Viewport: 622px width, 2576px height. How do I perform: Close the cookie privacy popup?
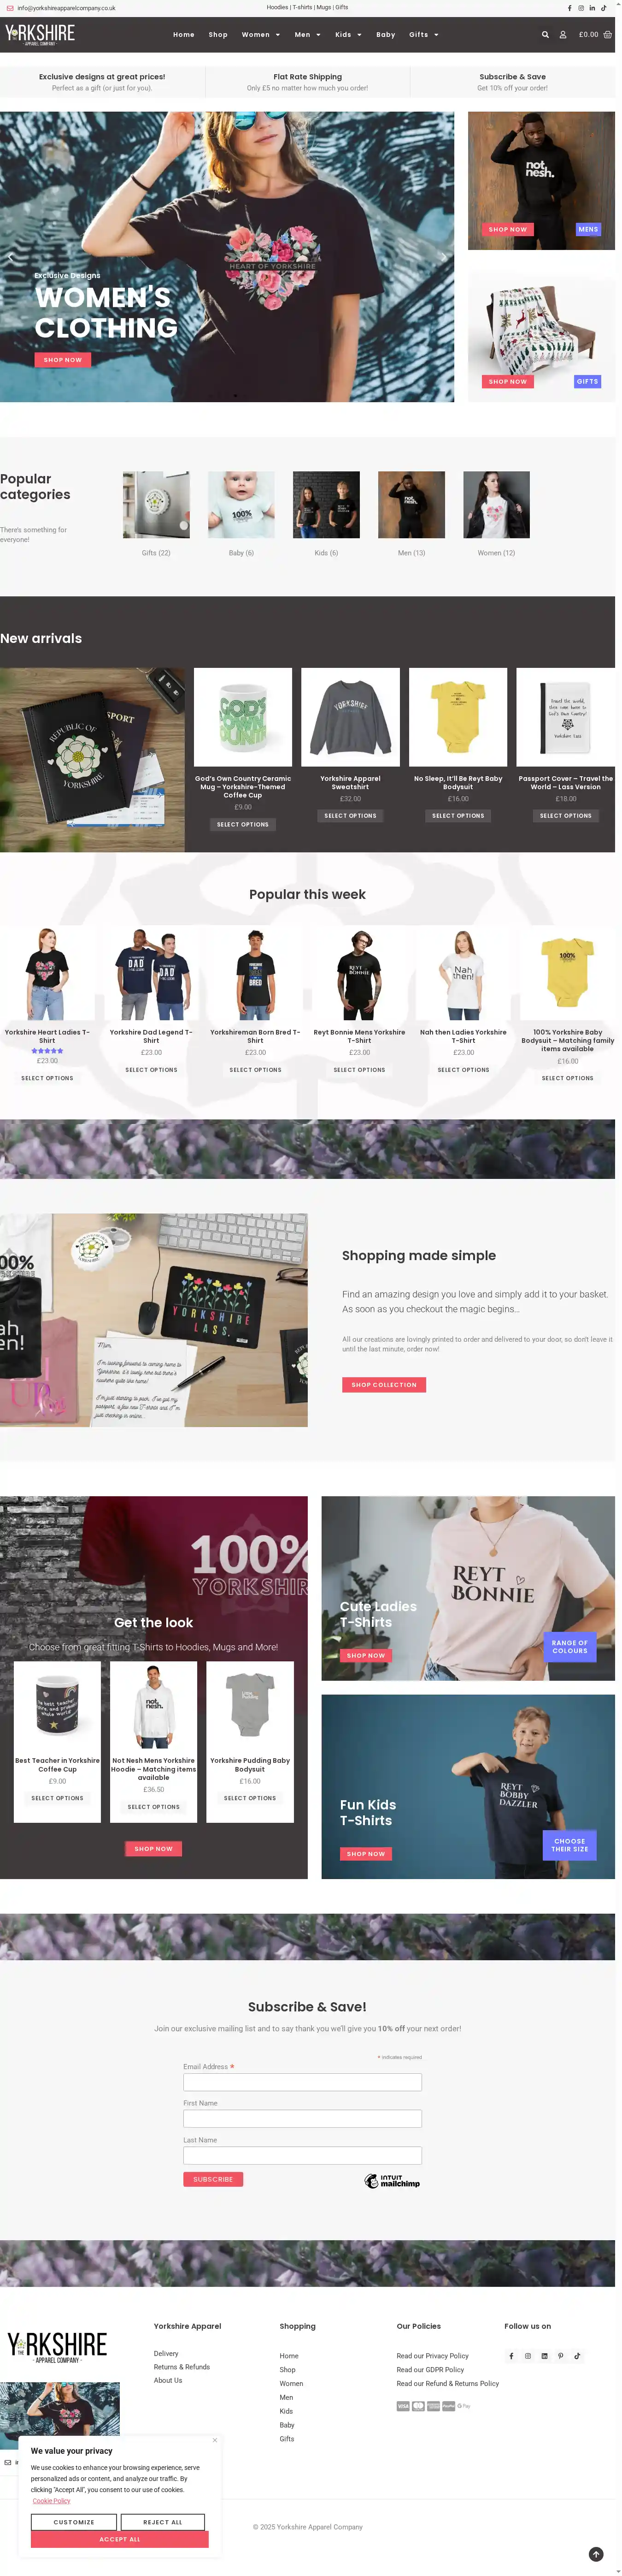coord(214,2440)
